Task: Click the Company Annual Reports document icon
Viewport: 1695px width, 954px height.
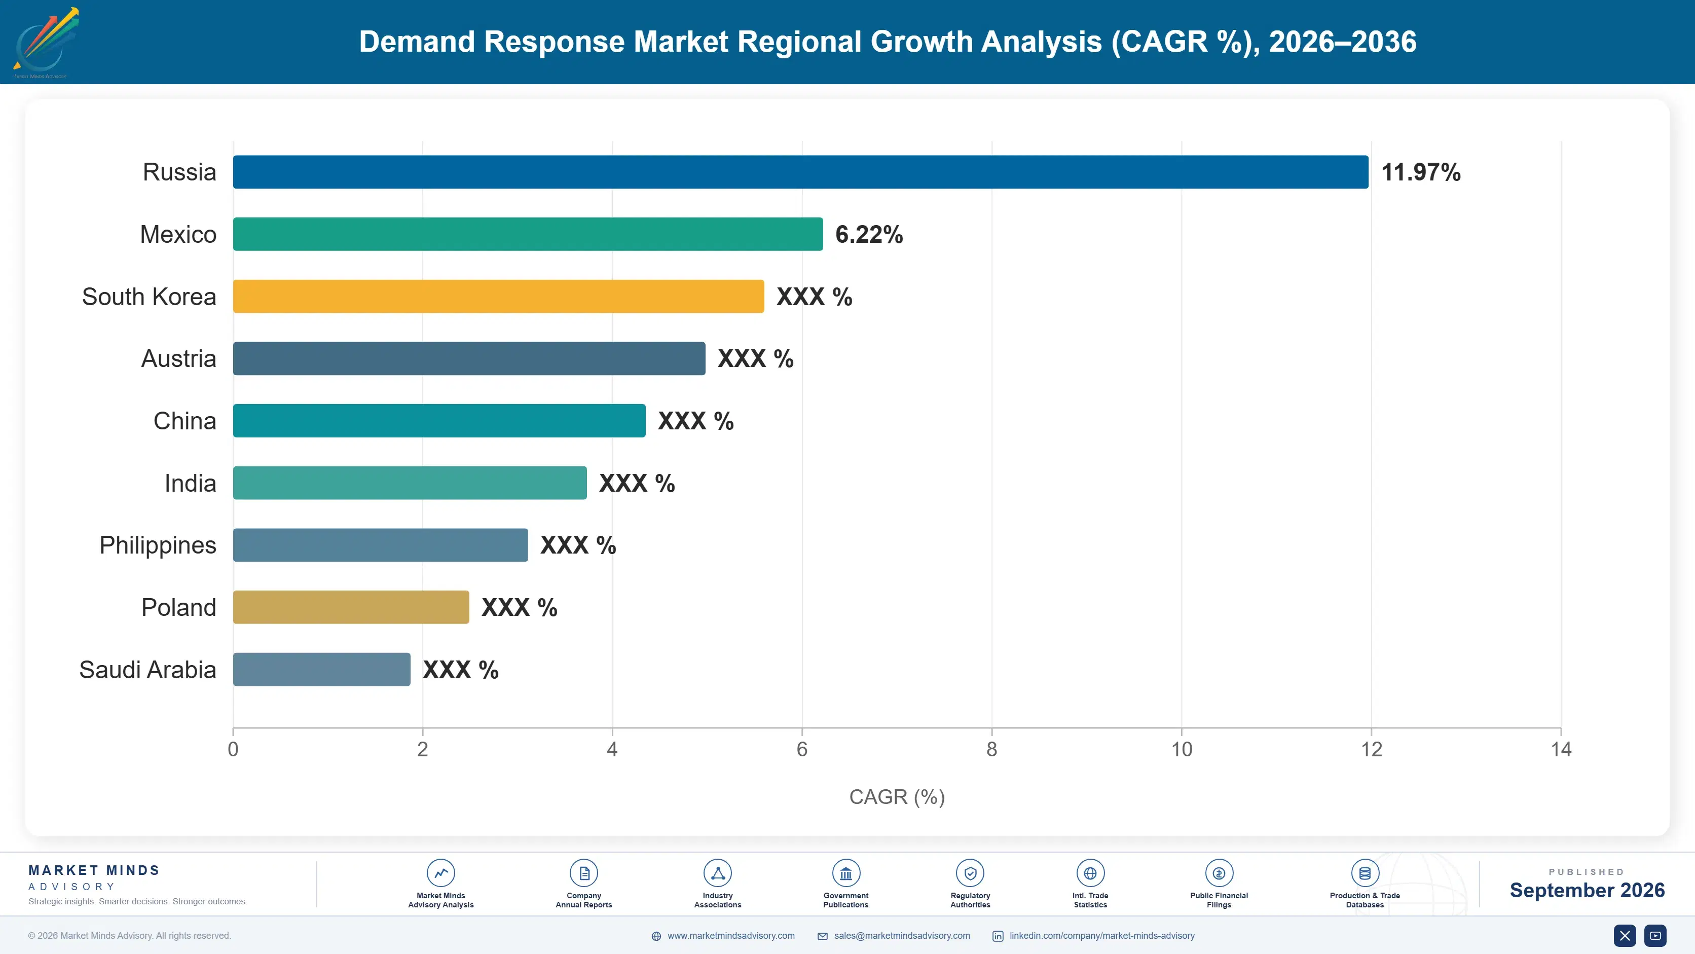Action: click(583, 873)
